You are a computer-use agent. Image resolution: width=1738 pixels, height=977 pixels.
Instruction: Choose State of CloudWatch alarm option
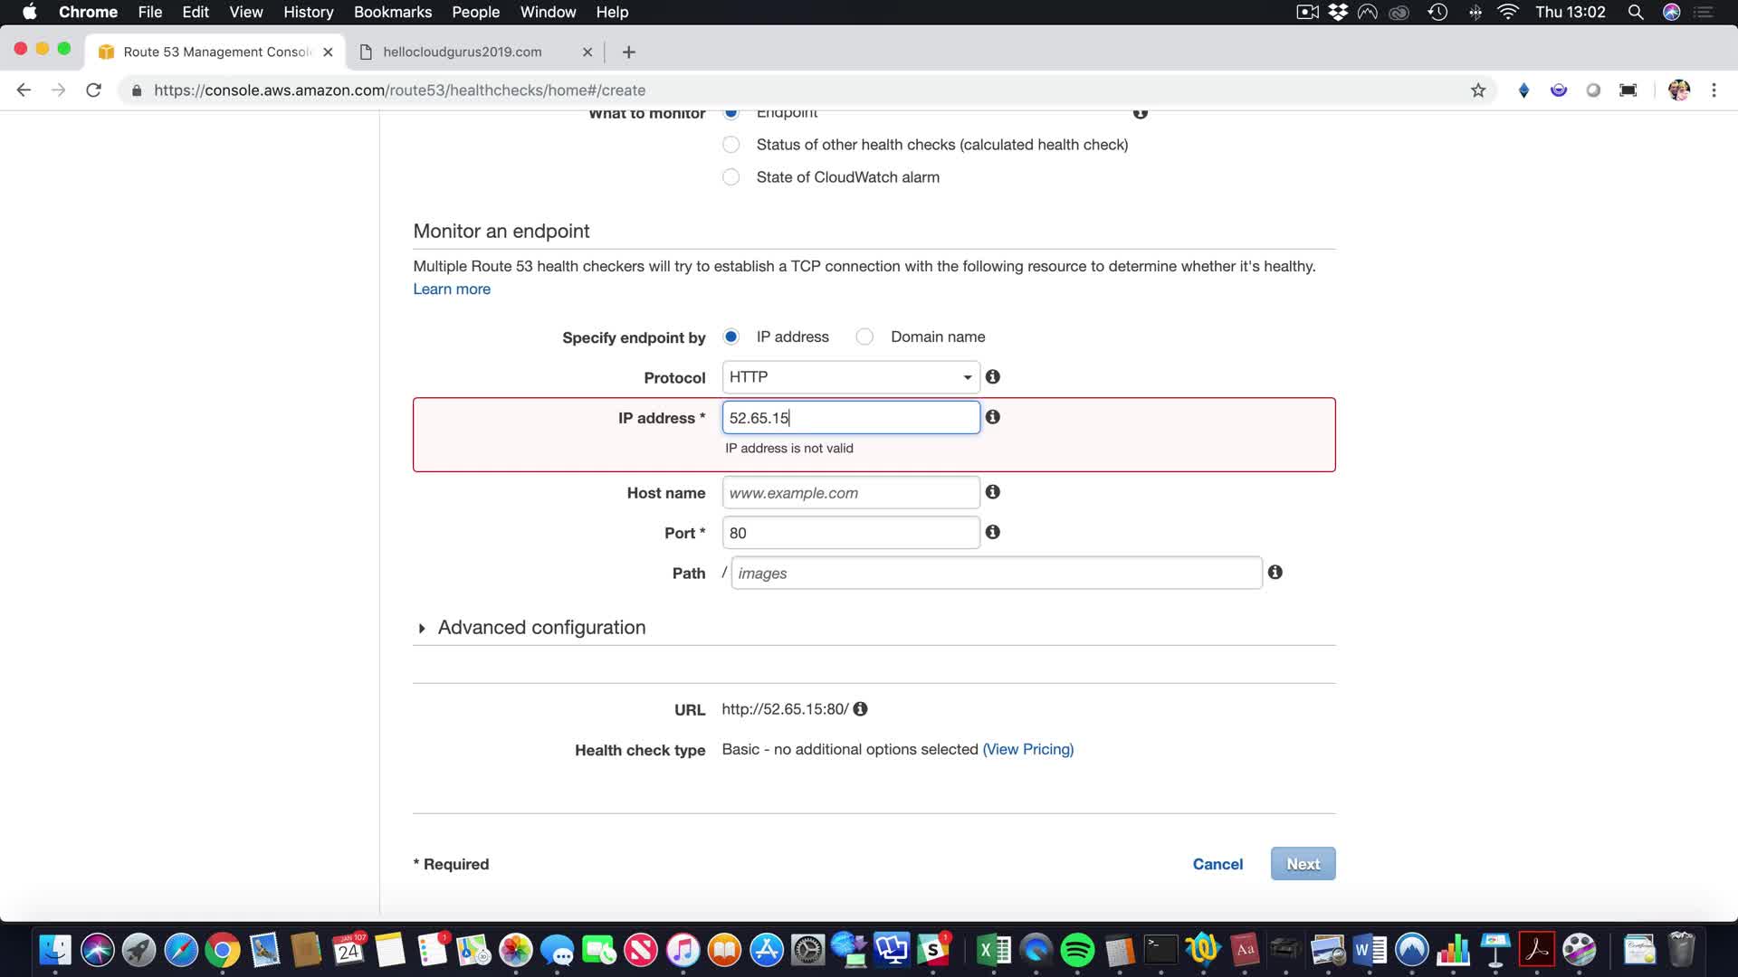pos(731,177)
